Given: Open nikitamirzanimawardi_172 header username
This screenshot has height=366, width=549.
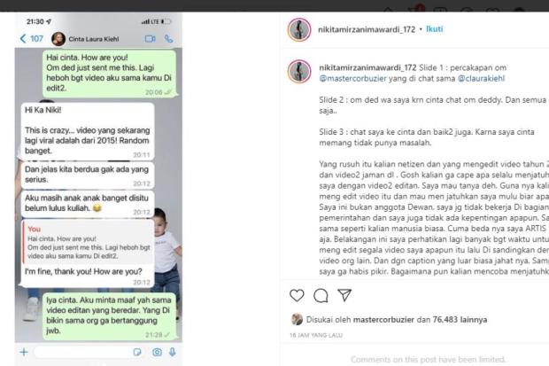Looking at the screenshot, I should click(x=367, y=29).
